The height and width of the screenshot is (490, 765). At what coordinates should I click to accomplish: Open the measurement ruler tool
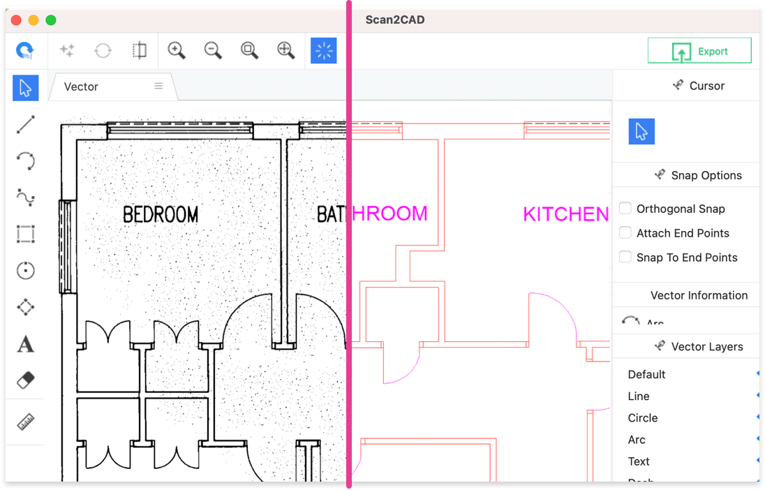(x=25, y=420)
